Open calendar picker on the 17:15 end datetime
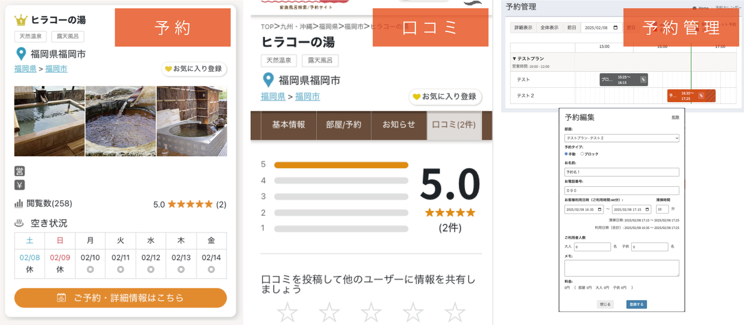The width and height of the screenshot is (744, 325). (647, 209)
